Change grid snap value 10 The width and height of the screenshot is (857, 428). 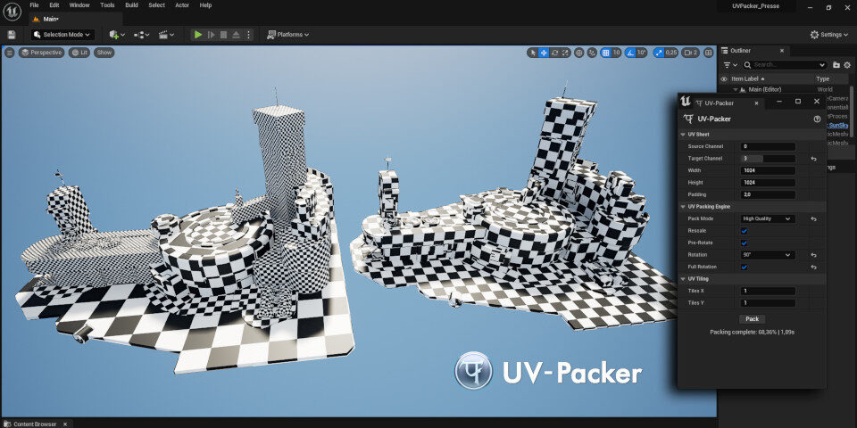pos(617,53)
